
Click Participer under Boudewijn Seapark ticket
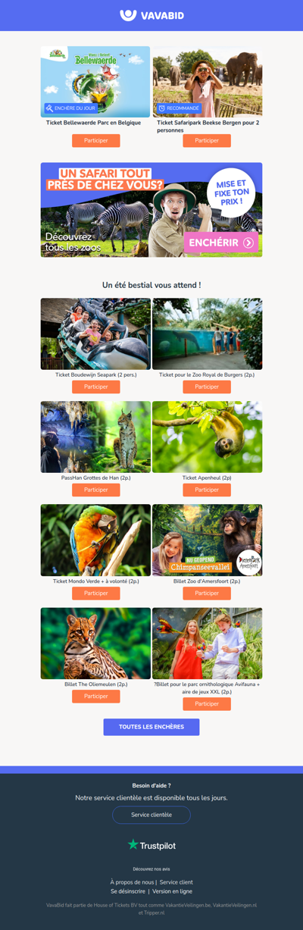pyautogui.click(x=96, y=387)
